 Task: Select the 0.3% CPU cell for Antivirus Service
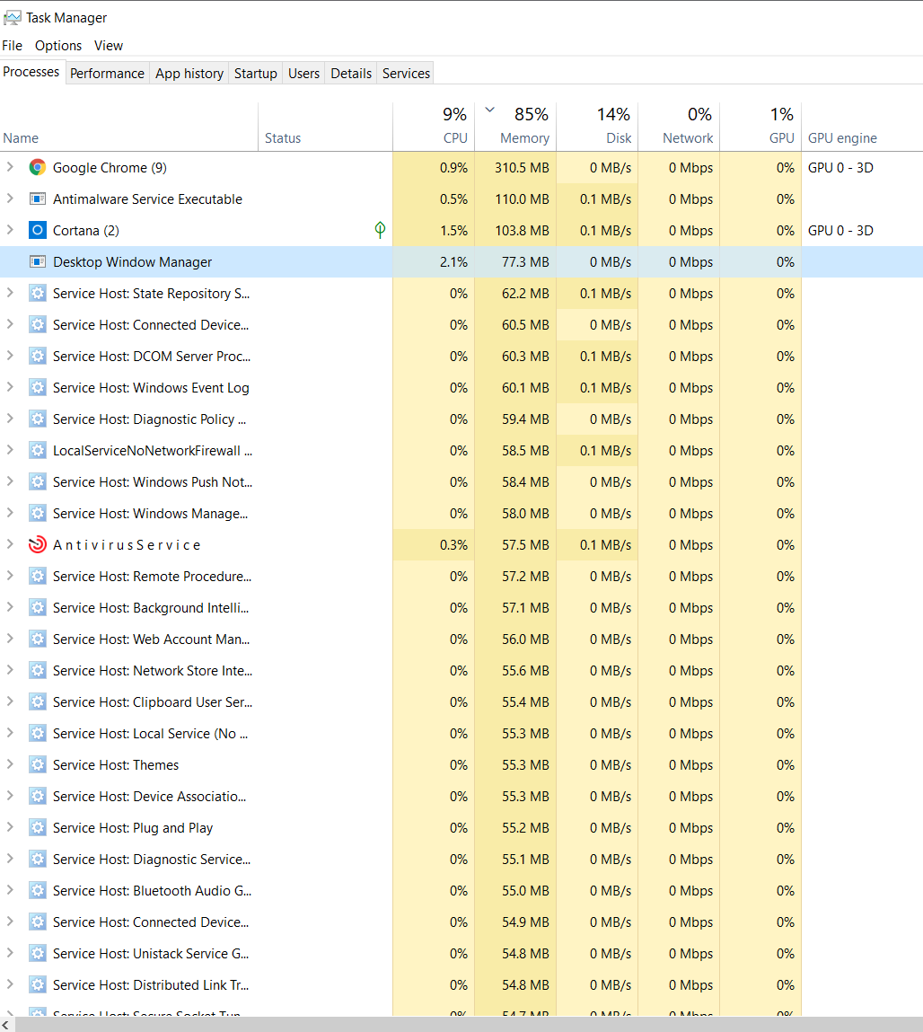click(434, 545)
